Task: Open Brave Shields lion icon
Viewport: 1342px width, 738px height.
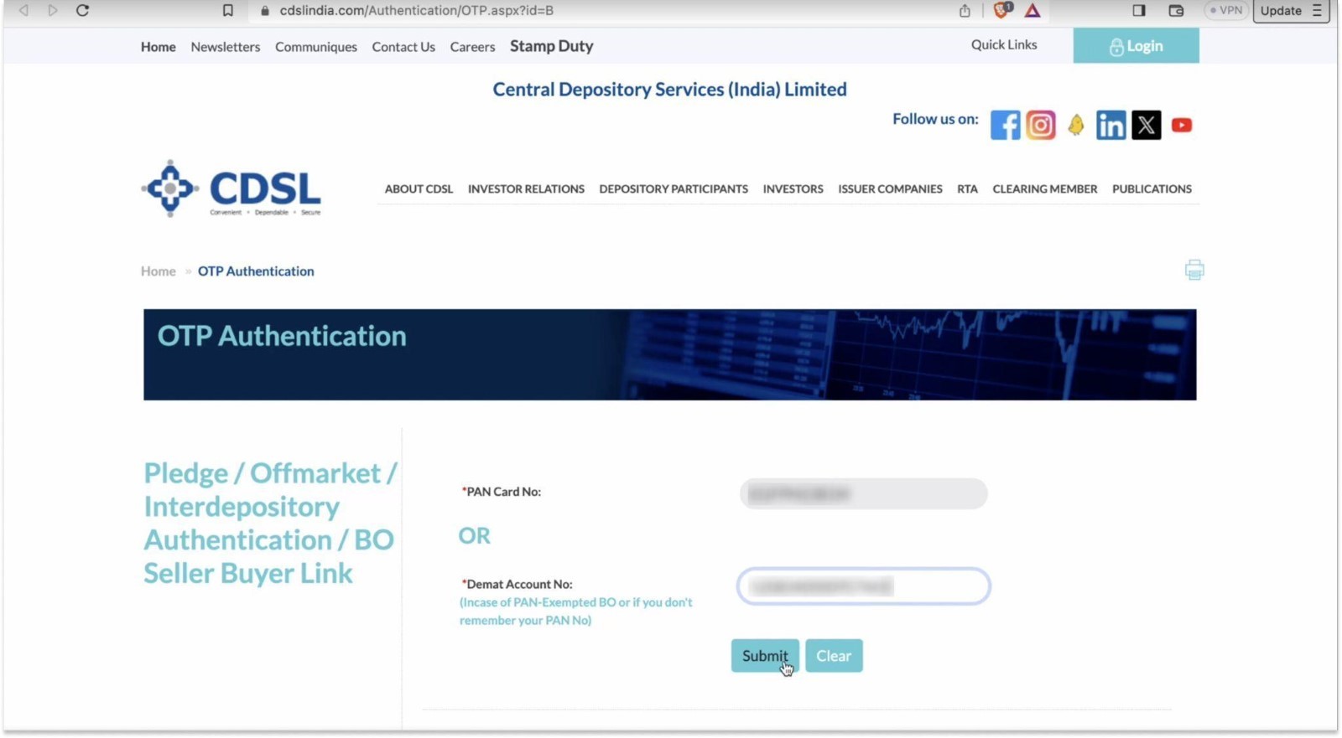Action: click(1002, 10)
